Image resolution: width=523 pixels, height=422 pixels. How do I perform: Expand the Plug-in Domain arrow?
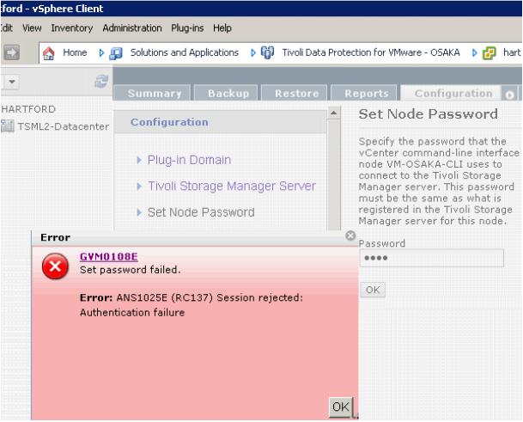click(139, 160)
